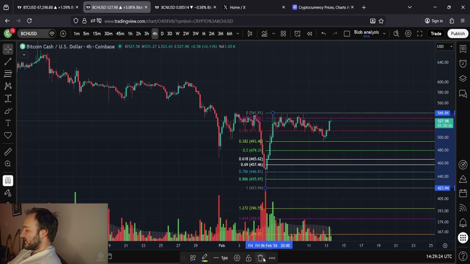Start bar replay mode
The height and width of the screenshot is (264, 470).
tap(310, 34)
